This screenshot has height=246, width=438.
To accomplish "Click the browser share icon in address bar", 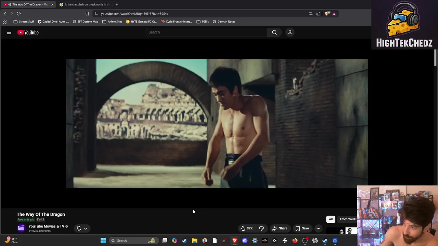I will 318,14.
